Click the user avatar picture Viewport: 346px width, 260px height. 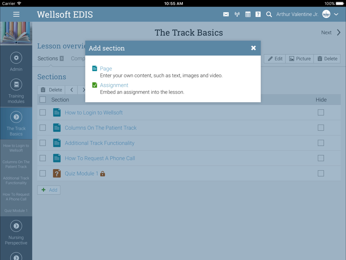pos(326,14)
